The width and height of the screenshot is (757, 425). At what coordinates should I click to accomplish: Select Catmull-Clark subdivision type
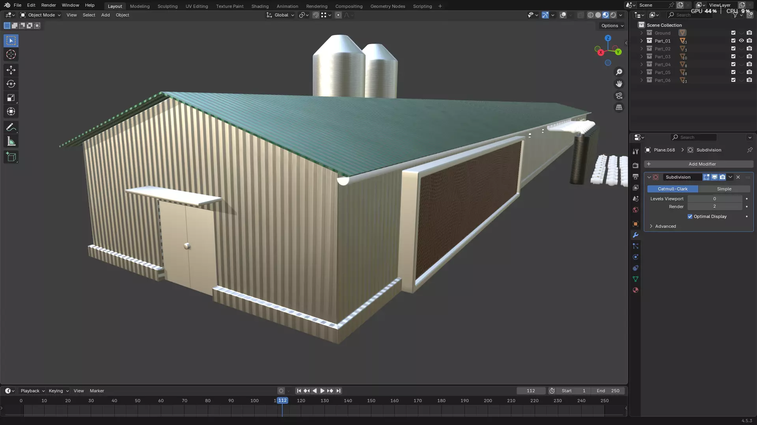[x=673, y=189]
